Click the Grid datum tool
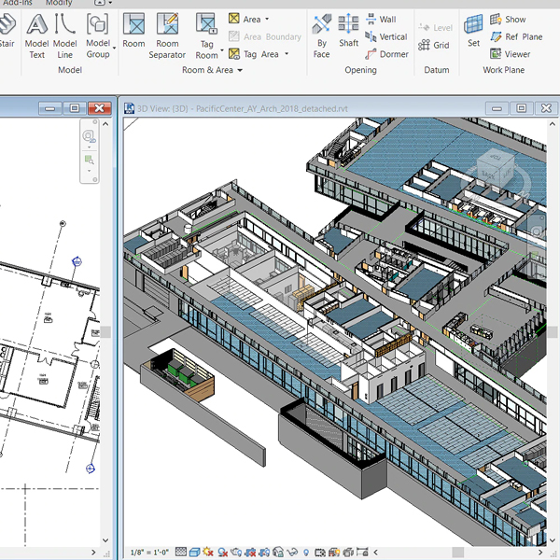This screenshot has height=560, width=560. (434, 45)
